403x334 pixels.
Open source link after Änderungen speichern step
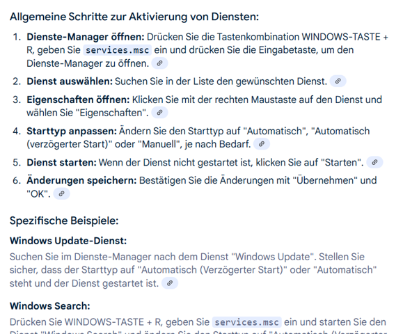click(61, 193)
